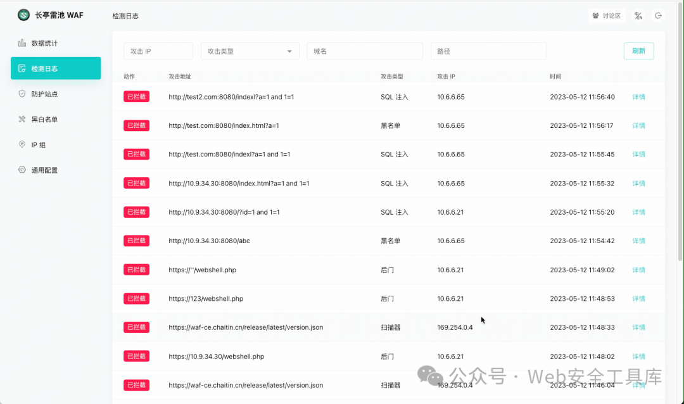Open 详情 for 11:48:33 log entry
The image size is (684, 404).
point(638,327)
